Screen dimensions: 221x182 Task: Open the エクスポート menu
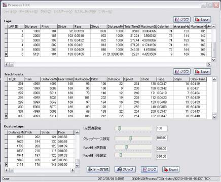click(63, 12)
